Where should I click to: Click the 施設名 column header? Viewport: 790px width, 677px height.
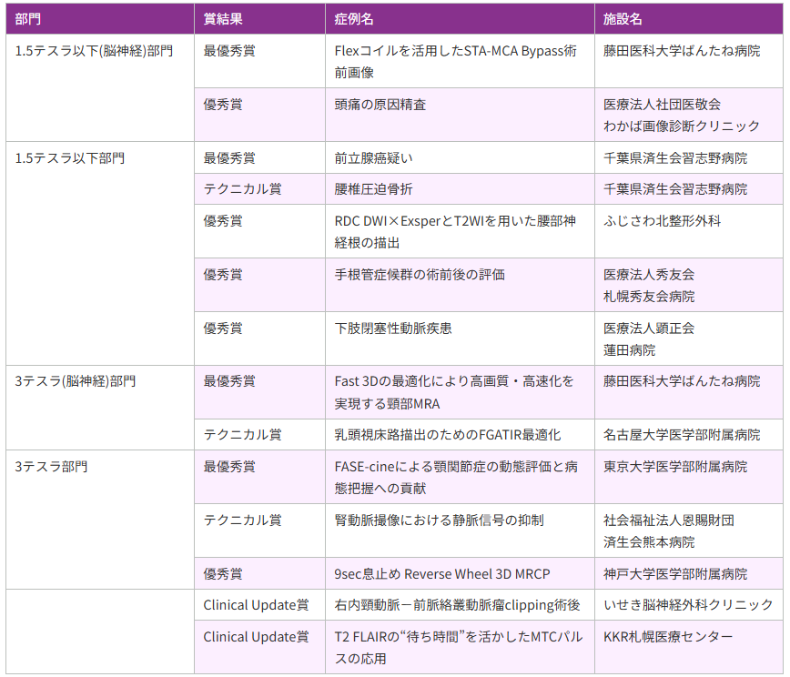pyautogui.click(x=623, y=19)
